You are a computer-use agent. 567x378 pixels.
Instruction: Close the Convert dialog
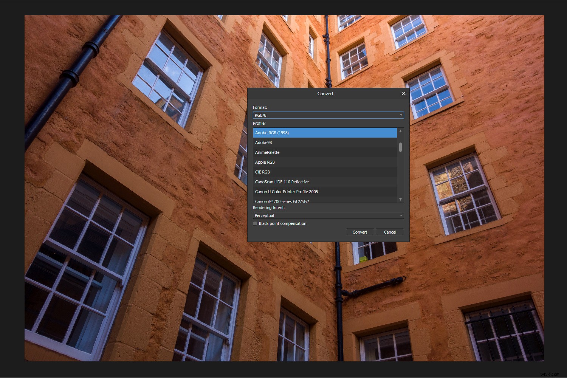(x=403, y=93)
